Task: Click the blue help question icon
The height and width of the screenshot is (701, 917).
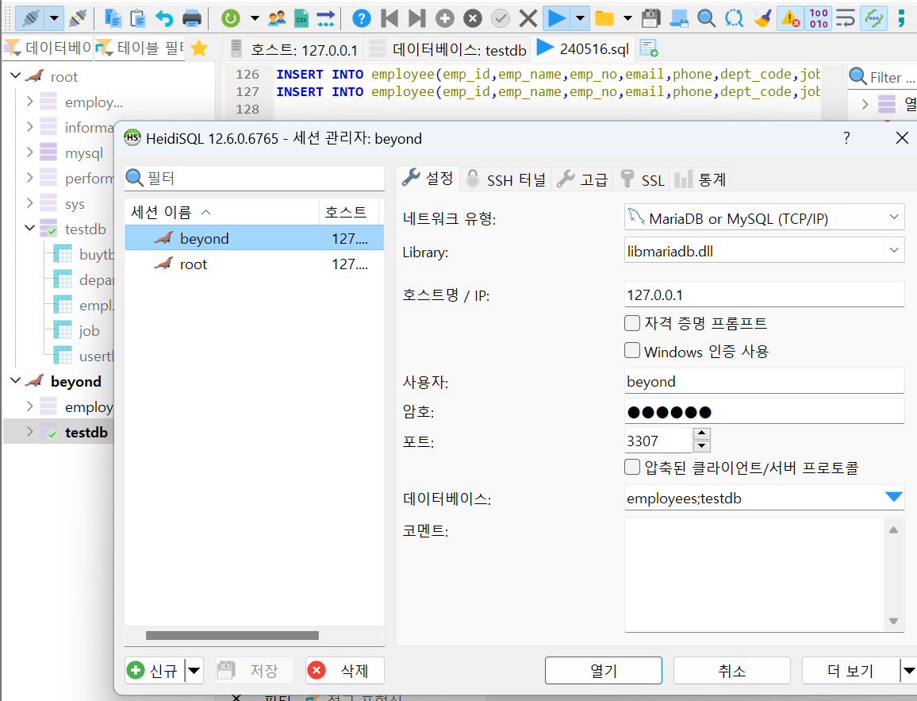Action: [x=362, y=18]
